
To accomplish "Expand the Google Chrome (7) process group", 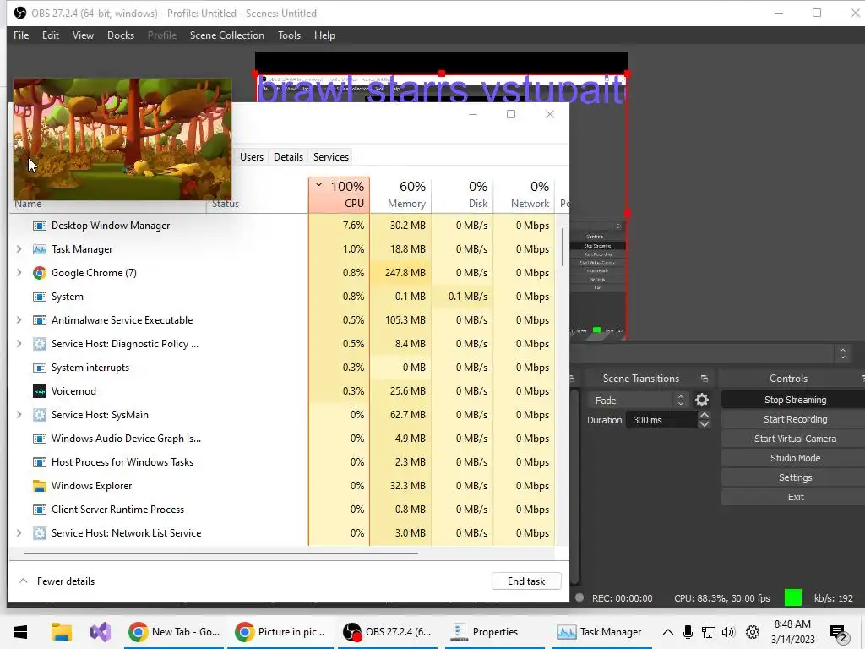I will pyautogui.click(x=19, y=273).
